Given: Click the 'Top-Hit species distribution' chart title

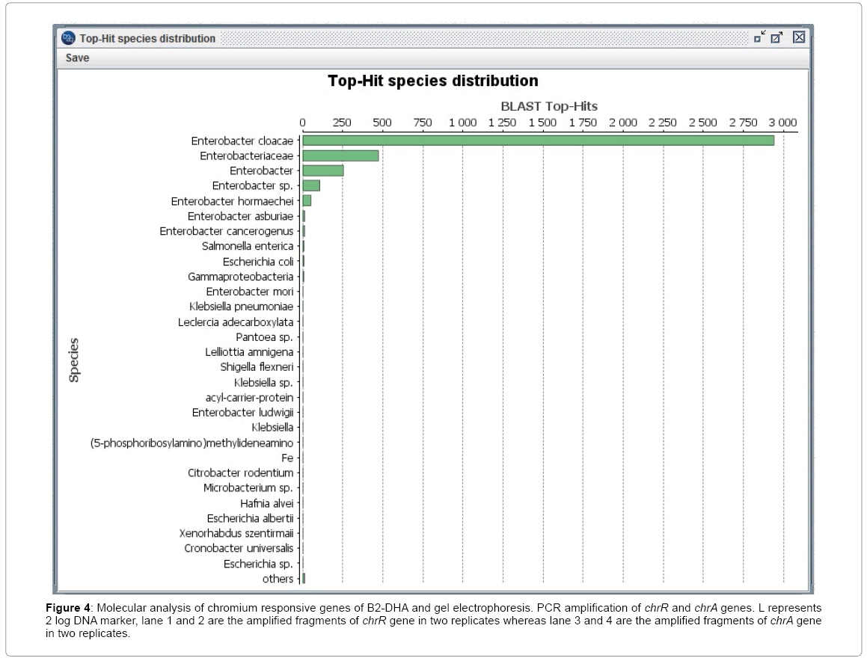Looking at the screenshot, I should coord(432,81).
